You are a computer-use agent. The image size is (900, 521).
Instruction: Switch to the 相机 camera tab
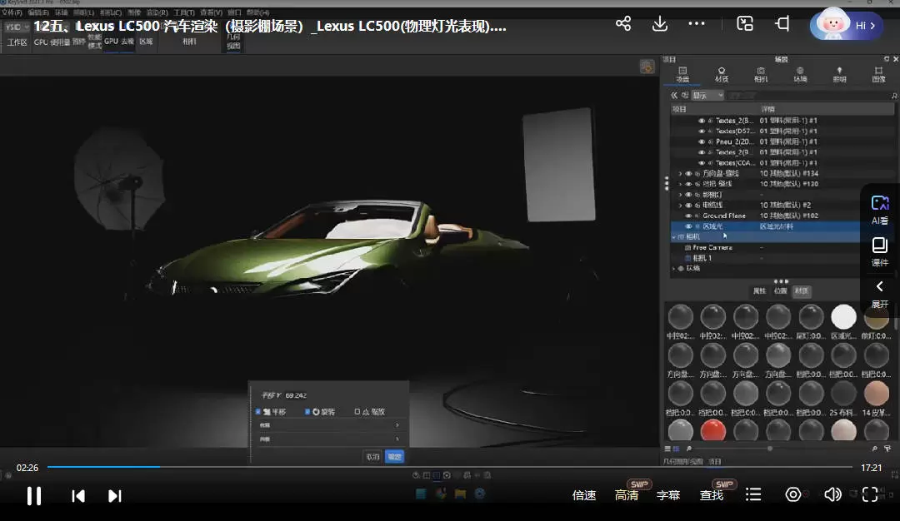(761, 75)
